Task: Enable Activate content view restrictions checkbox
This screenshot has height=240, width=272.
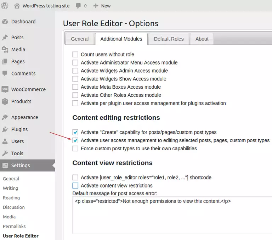Action: tap(75, 185)
